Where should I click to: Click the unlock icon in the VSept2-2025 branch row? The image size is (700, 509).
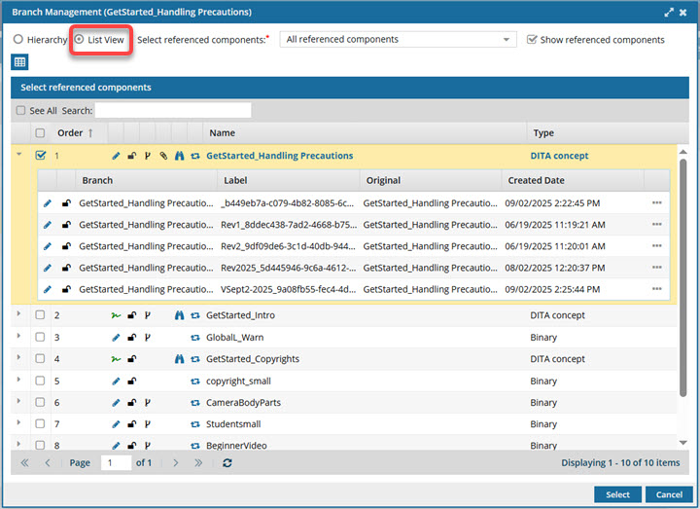coord(66,289)
